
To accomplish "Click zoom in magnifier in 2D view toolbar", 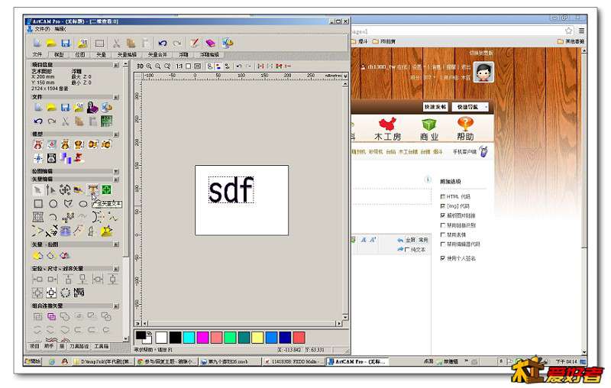I will 149,66.
